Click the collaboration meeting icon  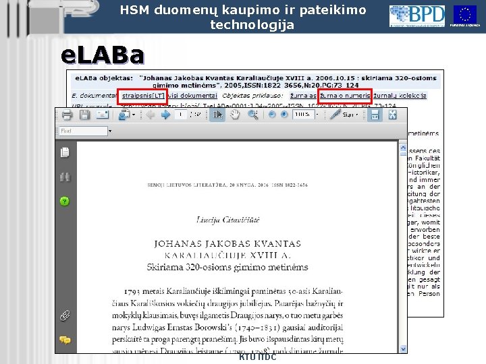[x=124, y=115]
